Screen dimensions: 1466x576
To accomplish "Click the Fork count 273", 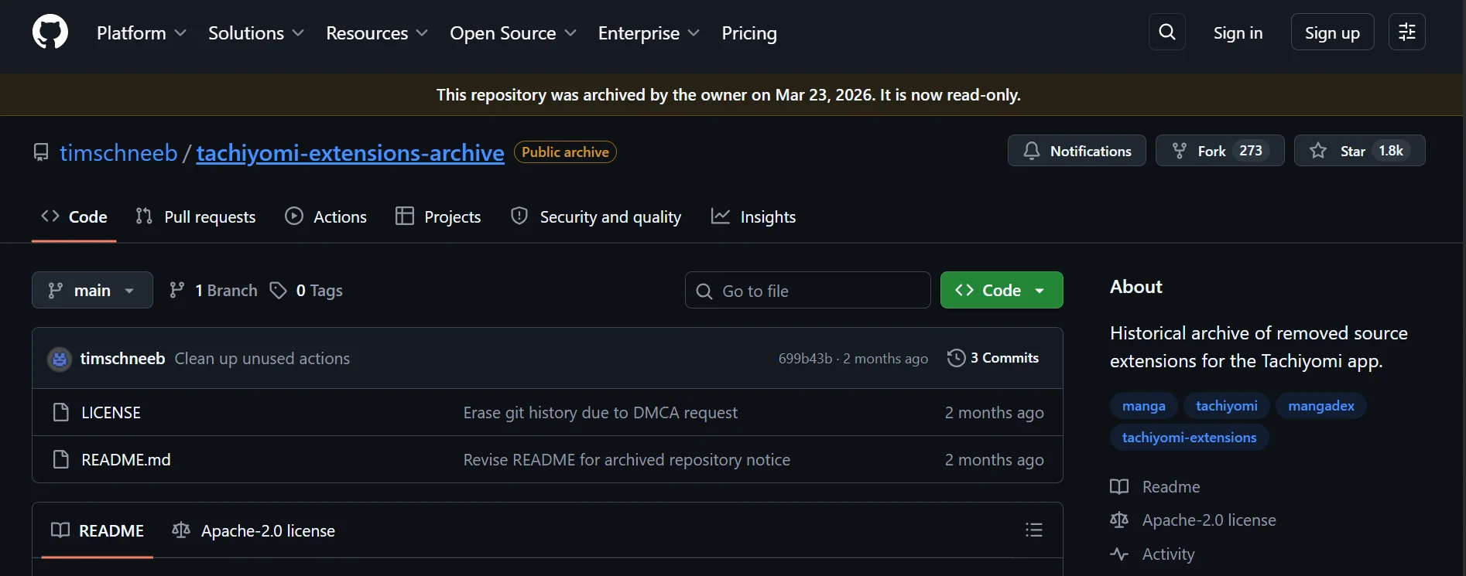I will click(1251, 151).
